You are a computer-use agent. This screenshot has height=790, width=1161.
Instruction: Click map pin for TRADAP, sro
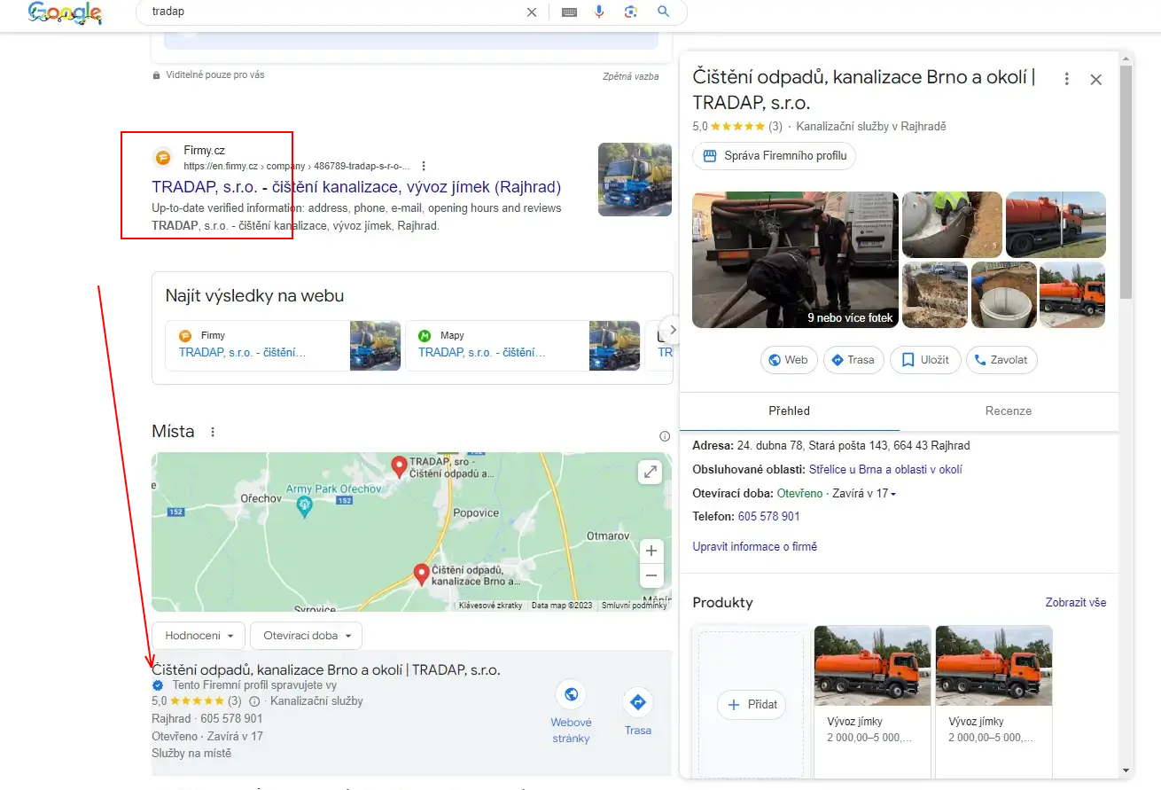pyautogui.click(x=400, y=465)
